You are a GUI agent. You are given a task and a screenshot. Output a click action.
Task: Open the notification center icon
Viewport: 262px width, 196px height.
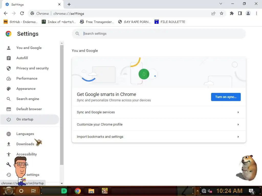click(252, 191)
